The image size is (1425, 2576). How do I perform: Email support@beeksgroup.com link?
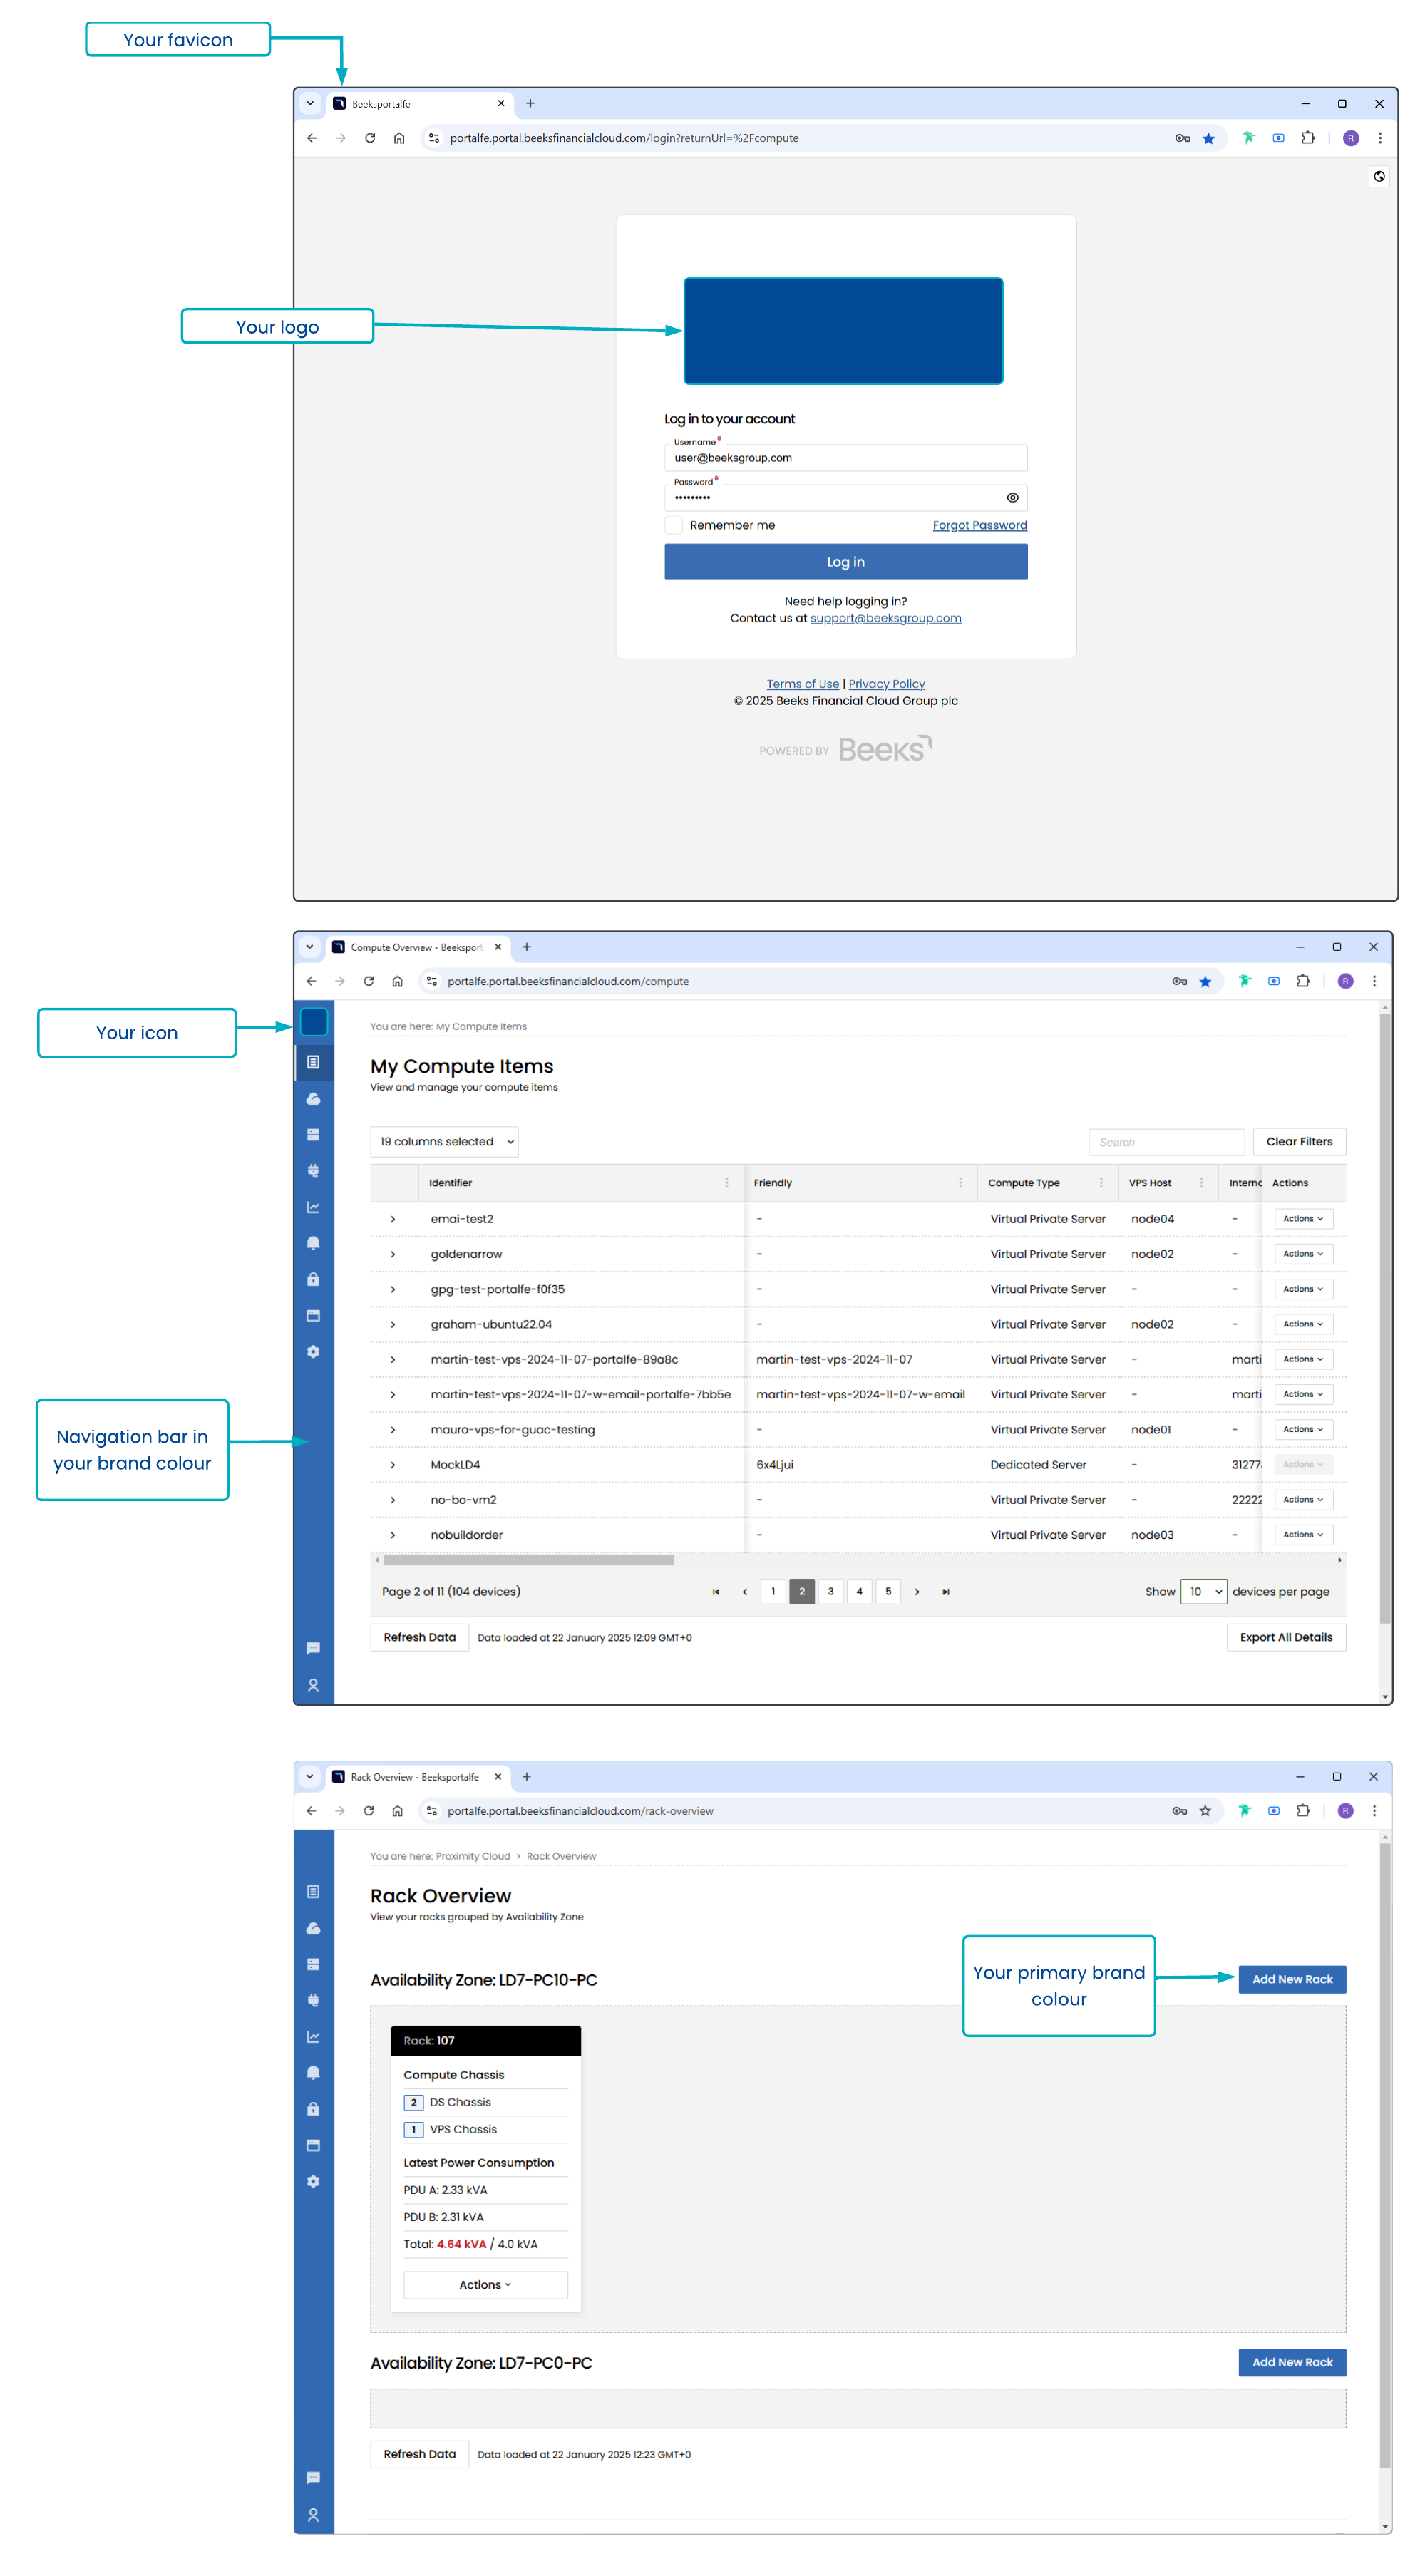click(885, 618)
